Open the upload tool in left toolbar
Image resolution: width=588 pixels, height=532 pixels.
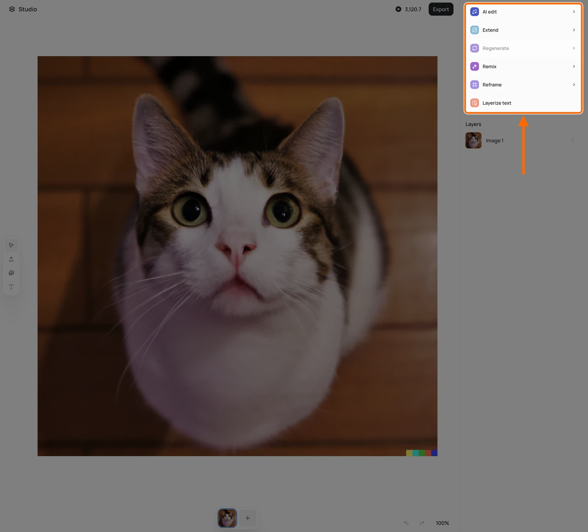pyautogui.click(x=11, y=259)
